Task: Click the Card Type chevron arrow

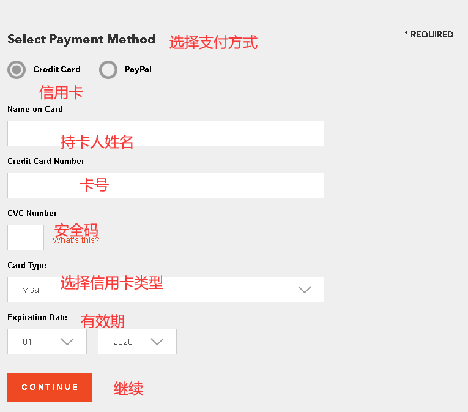Action: 305,290
